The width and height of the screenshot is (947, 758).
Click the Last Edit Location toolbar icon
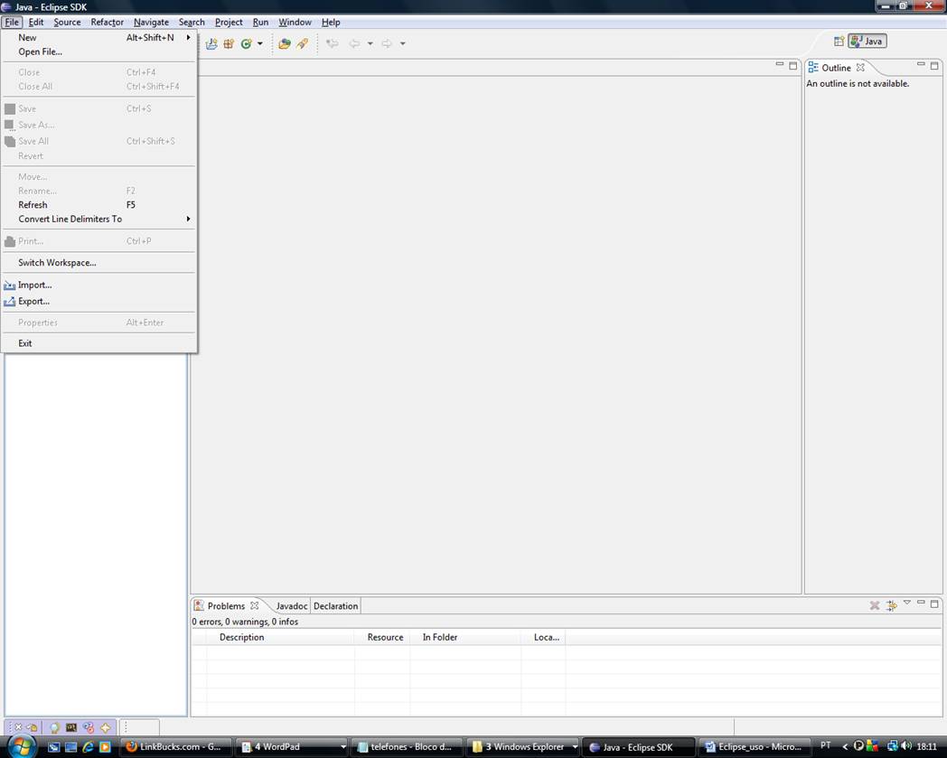pyautogui.click(x=333, y=43)
